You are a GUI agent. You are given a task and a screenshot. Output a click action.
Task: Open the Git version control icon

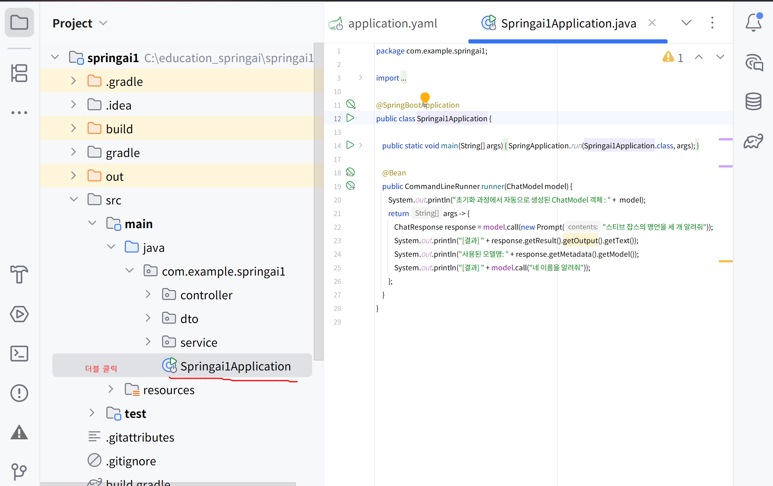click(19, 472)
